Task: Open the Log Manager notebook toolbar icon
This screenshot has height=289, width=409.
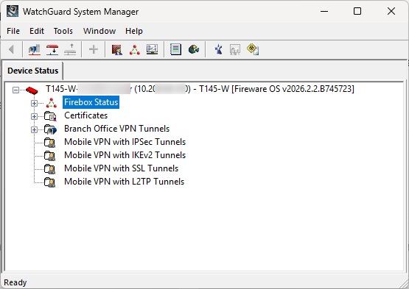Action: (176, 49)
